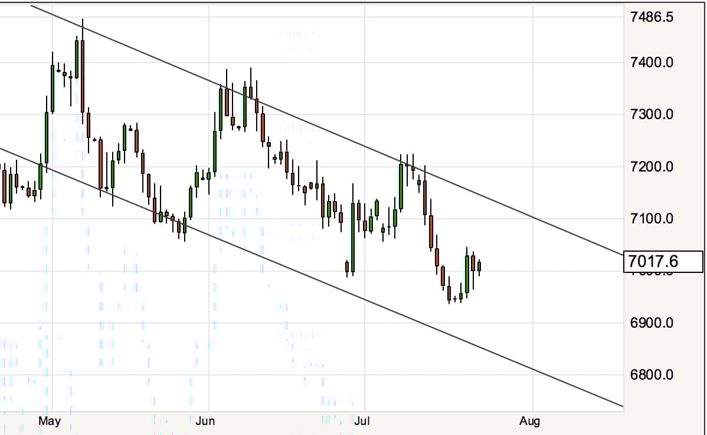
Task: Click the May label on the time axis
Action: (x=50, y=421)
